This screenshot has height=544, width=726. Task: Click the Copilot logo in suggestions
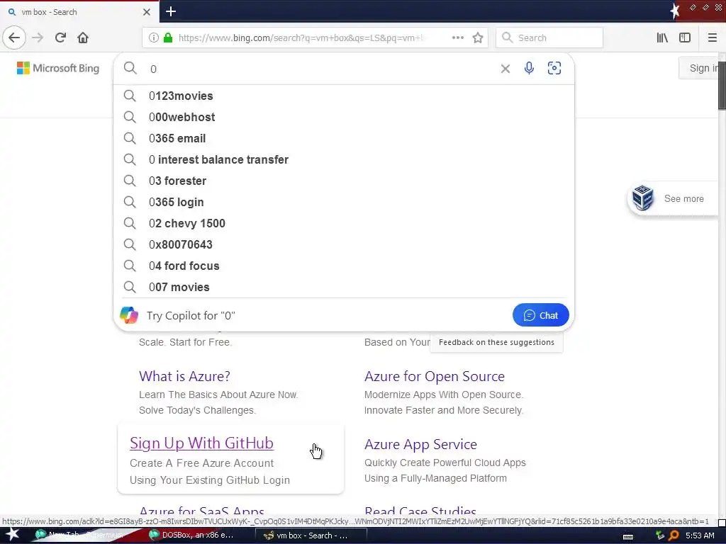click(129, 315)
